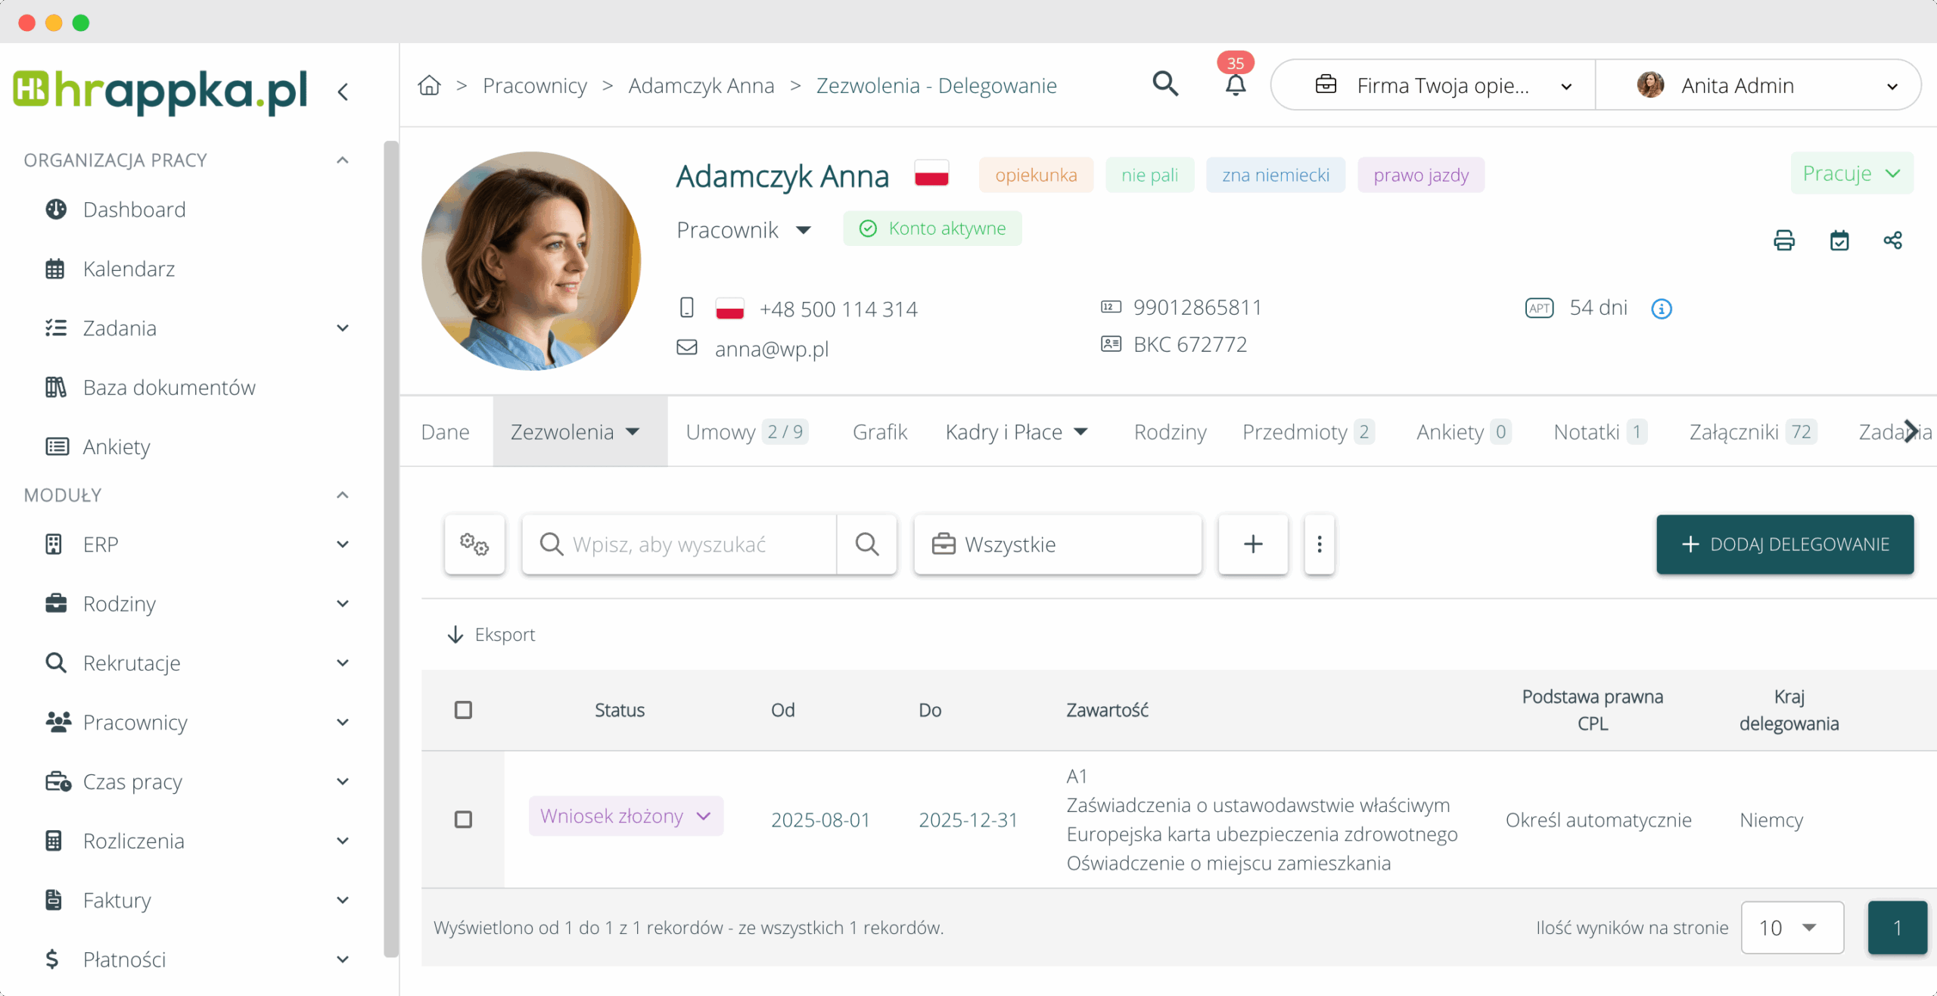
Task: Tick the select-all checkbox in the table header
Action: point(463,710)
